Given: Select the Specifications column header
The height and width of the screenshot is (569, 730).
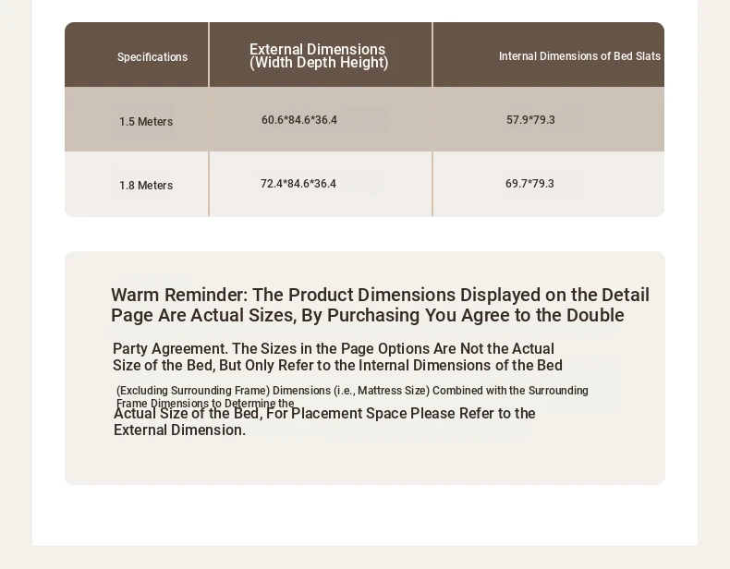Looking at the screenshot, I should tap(152, 57).
